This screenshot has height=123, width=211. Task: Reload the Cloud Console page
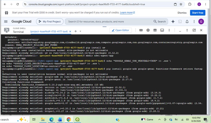[18, 4]
